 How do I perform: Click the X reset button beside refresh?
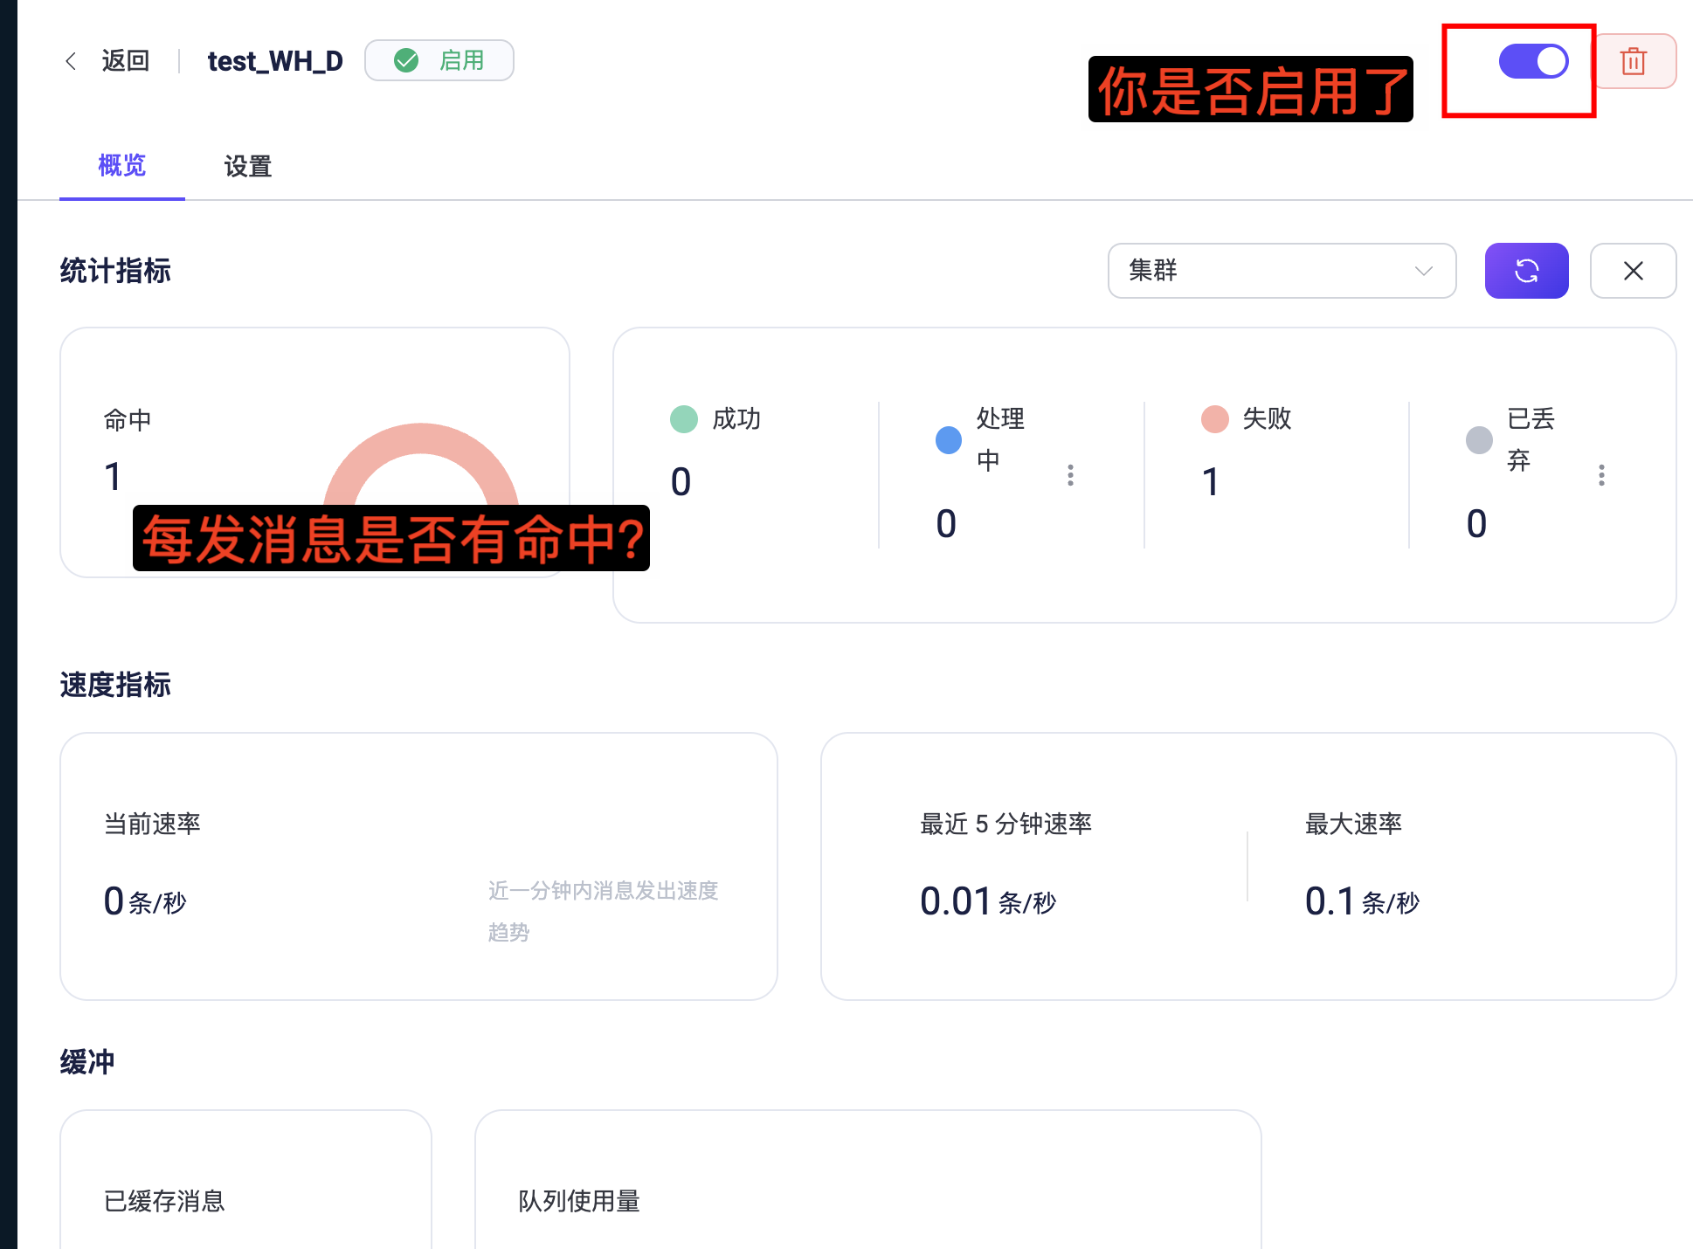(x=1633, y=271)
